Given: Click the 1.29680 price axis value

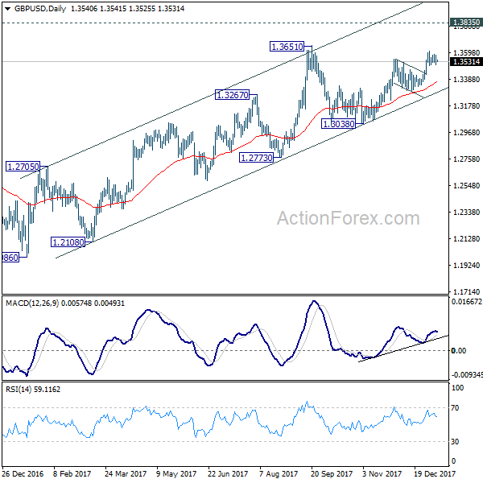Looking at the screenshot, I should point(466,133).
